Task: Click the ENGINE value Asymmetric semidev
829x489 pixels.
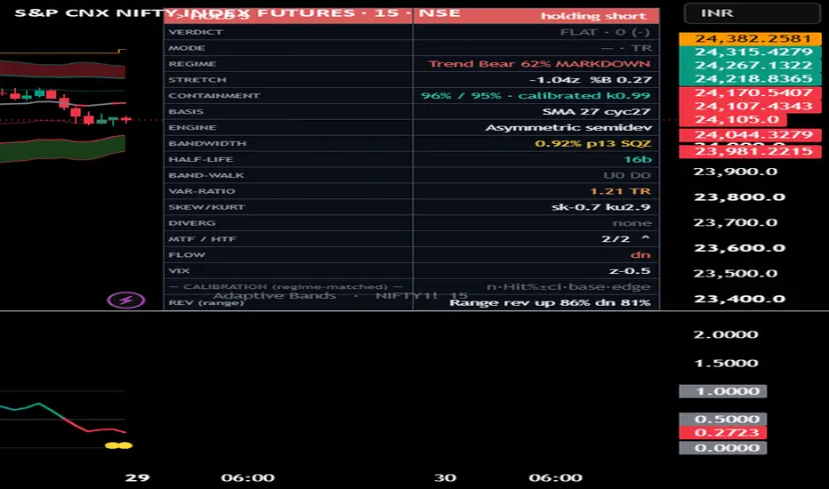Action: point(568,127)
